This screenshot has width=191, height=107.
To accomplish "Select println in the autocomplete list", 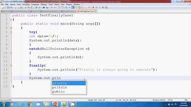I will (69, 83).
